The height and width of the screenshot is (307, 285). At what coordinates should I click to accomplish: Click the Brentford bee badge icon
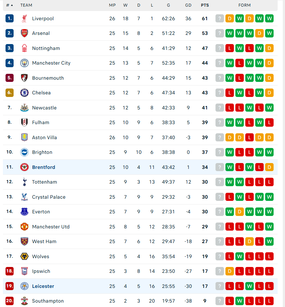(x=24, y=167)
